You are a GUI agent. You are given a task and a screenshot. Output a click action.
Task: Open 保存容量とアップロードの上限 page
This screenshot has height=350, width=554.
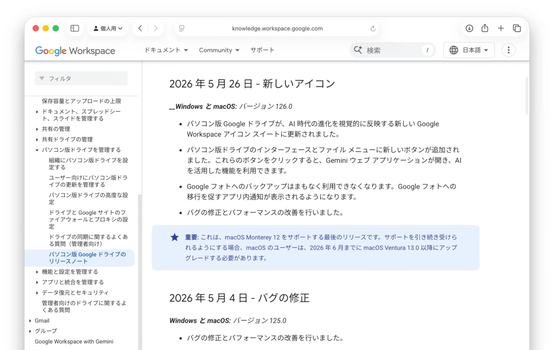tap(81, 101)
